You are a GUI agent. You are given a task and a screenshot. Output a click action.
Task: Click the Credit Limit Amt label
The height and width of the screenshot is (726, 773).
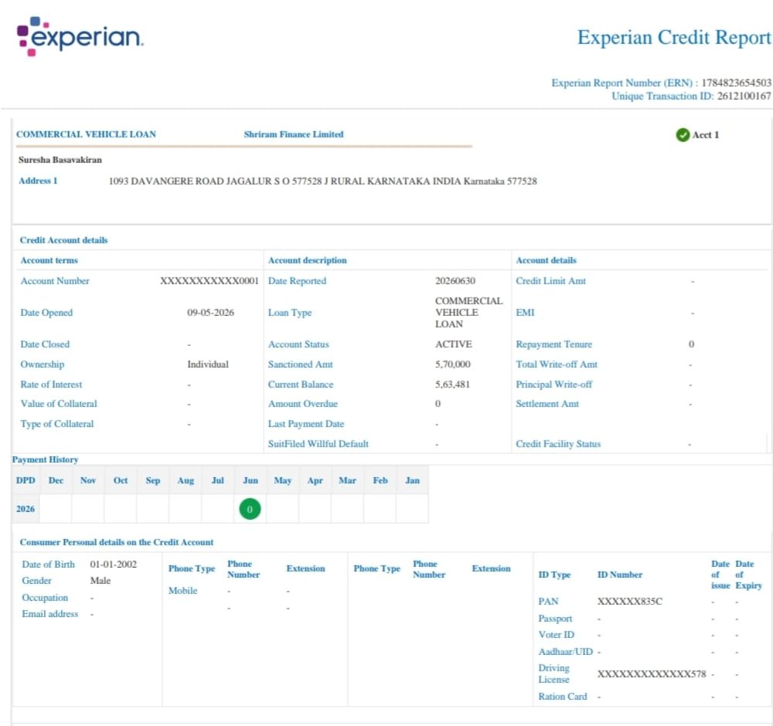point(550,281)
